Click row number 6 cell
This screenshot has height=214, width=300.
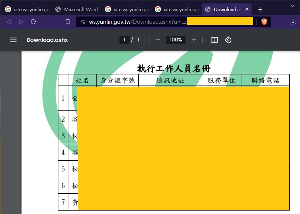pos(63,186)
